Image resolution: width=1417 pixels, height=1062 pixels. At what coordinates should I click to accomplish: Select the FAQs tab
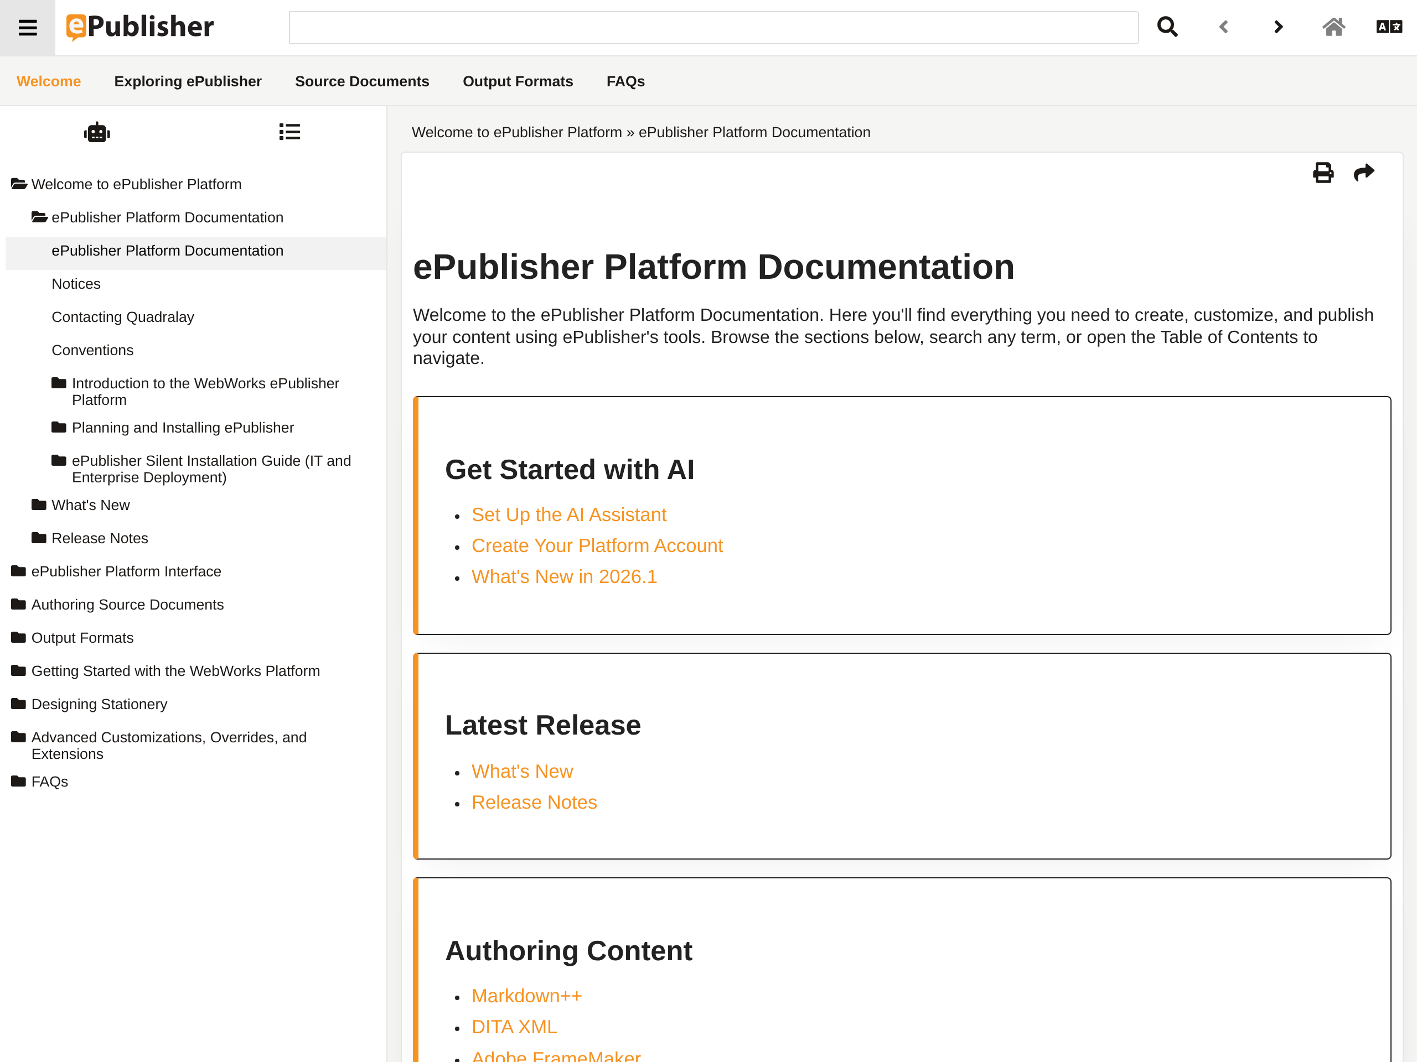coord(625,81)
